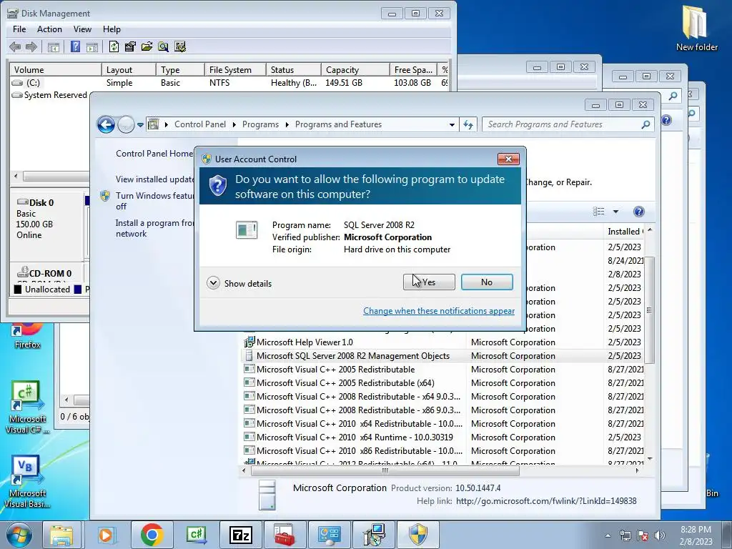Click the Back arrow in Disk Management toolbar
The image size is (732, 549).
click(x=15, y=46)
